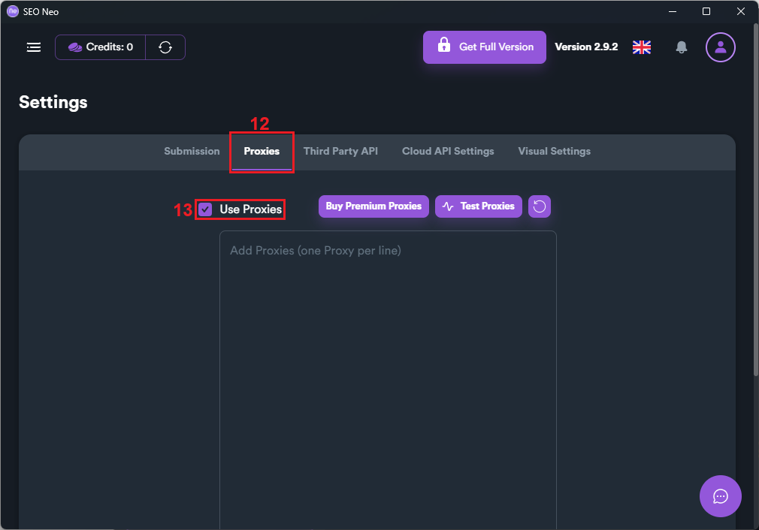Image resolution: width=759 pixels, height=530 pixels.
Task: Open the user profile avatar
Action: point(720,47)
